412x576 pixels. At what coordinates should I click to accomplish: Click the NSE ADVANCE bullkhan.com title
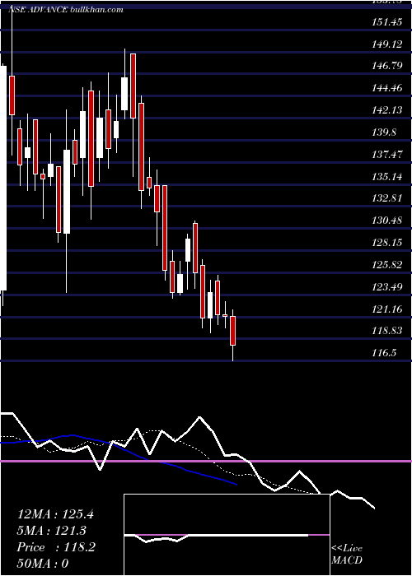click(x=65, y=10)
